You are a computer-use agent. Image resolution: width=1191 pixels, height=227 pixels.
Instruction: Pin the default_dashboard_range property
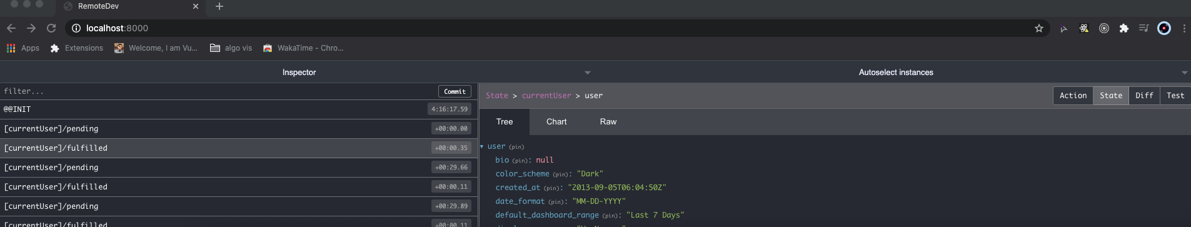click(x=610, y=216)
